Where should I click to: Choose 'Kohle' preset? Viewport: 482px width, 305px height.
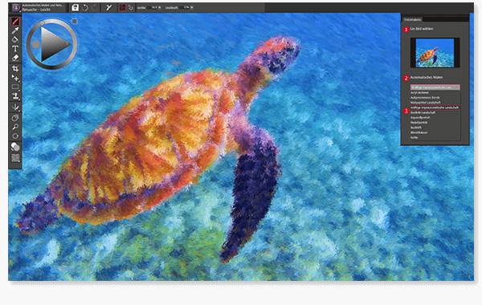[x=414, y=137]
